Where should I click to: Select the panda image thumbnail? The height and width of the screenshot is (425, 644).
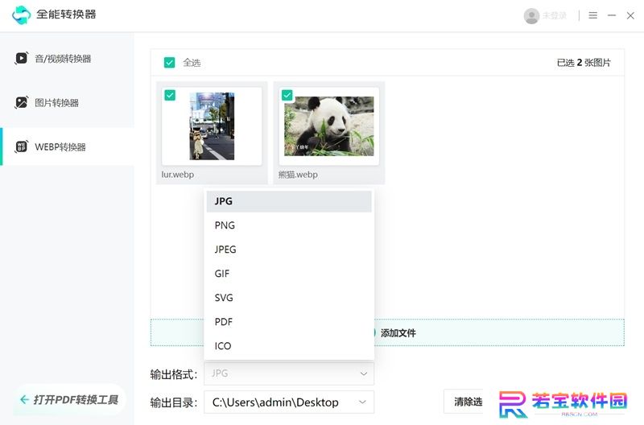[x=329, y=126]
